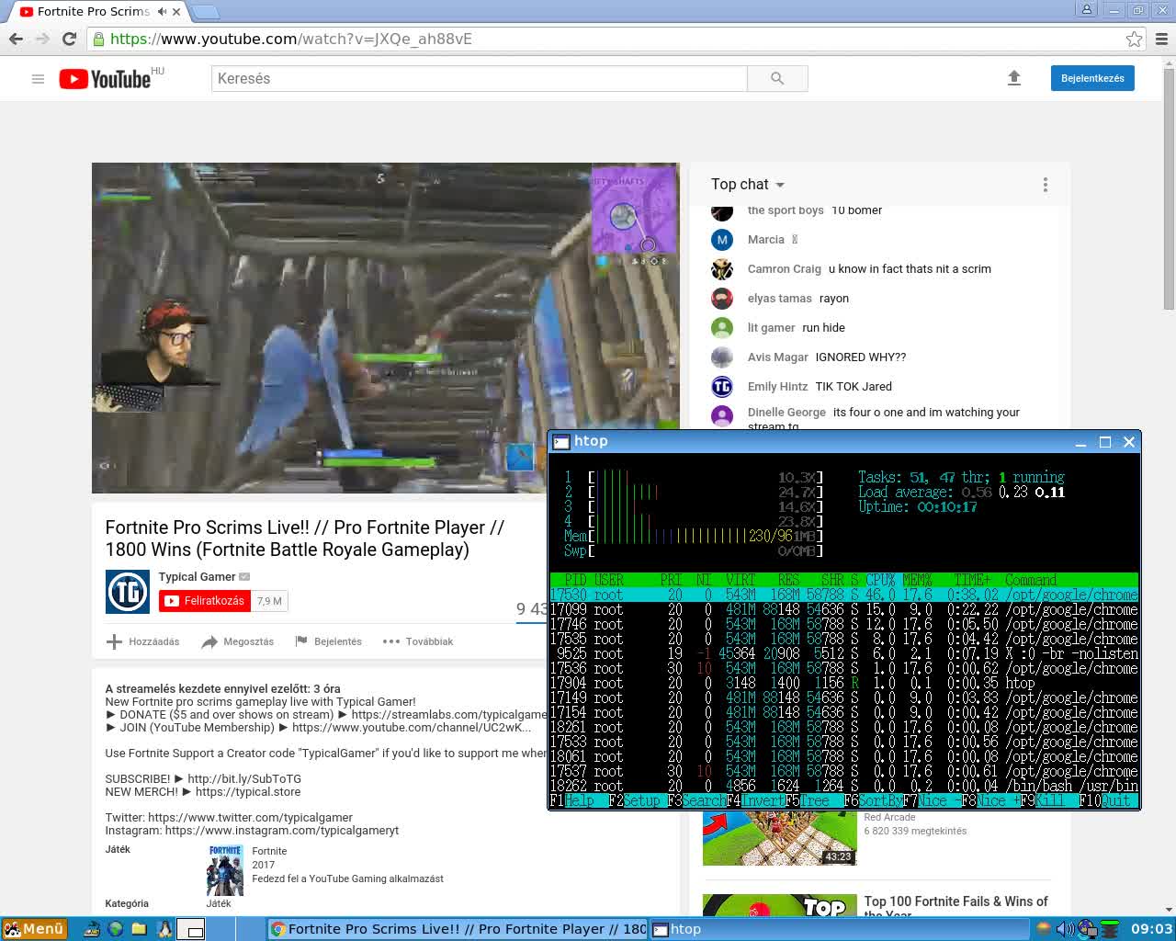This screenshot has height=941, width=1176.
Task: Click the red Feliratkozás subscribe button
Action: tap(205, 601)
